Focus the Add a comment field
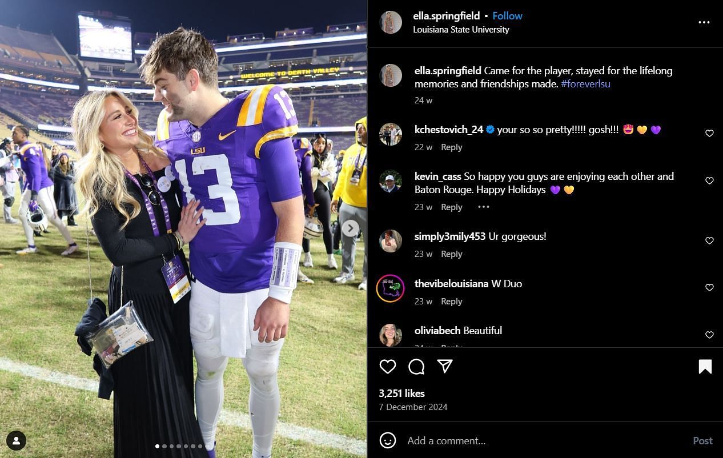723x458 pixels. click(543, 441)
